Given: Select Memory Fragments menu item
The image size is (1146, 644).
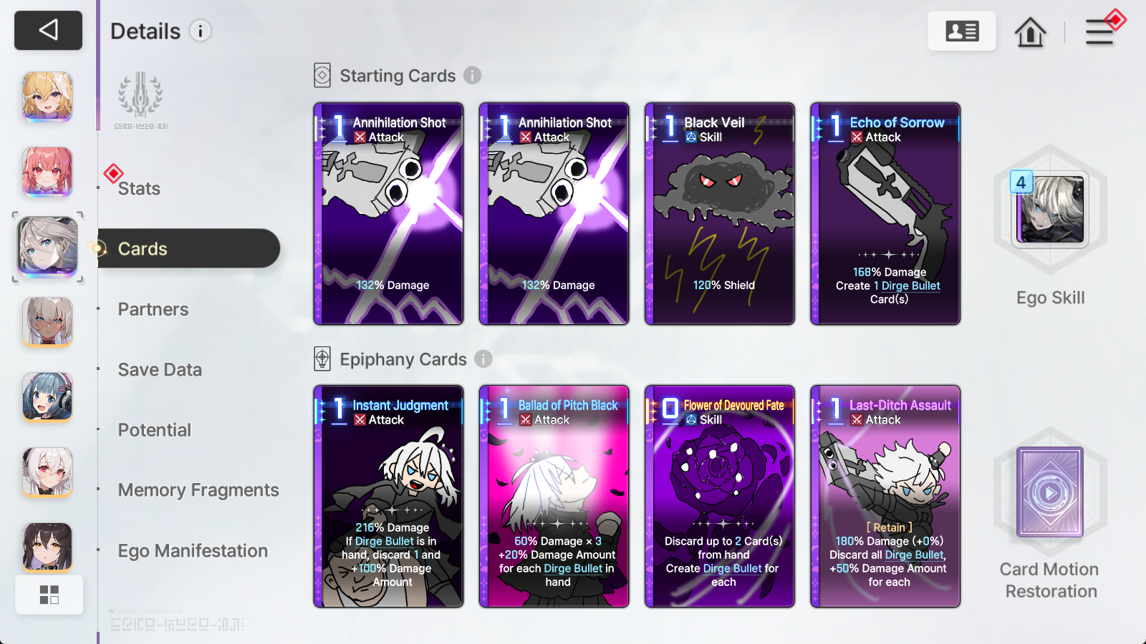Looking at the screenshot, I should (198, 490).
